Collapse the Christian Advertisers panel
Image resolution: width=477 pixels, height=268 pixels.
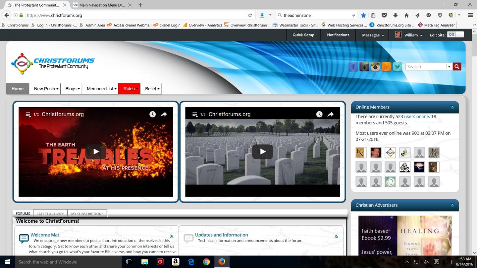pos(452,205)
